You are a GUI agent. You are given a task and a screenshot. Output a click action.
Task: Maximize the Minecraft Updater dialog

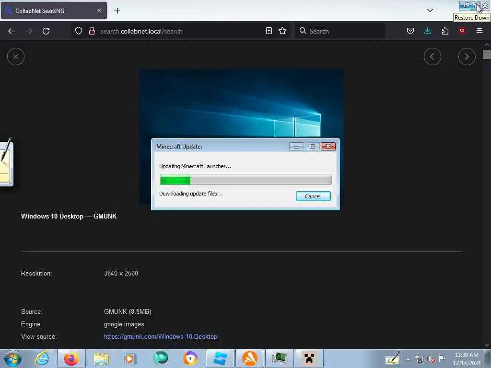tap(312, 147)
